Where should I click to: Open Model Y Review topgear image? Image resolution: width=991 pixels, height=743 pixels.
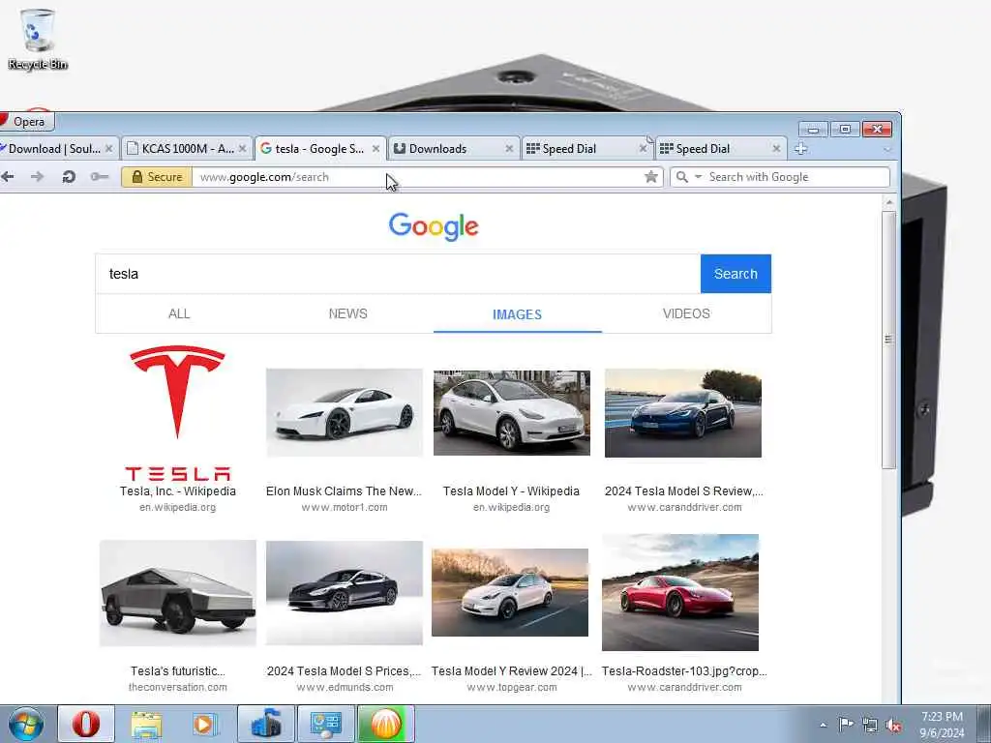(510, 593)
